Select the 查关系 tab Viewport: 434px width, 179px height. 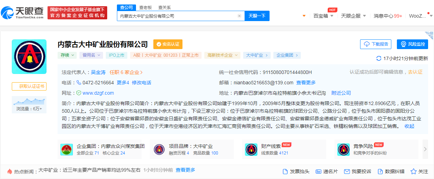164,7
